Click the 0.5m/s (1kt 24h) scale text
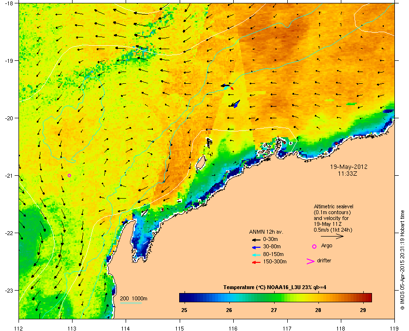Screen dimensions: 409x331 [x=333, y=230]
